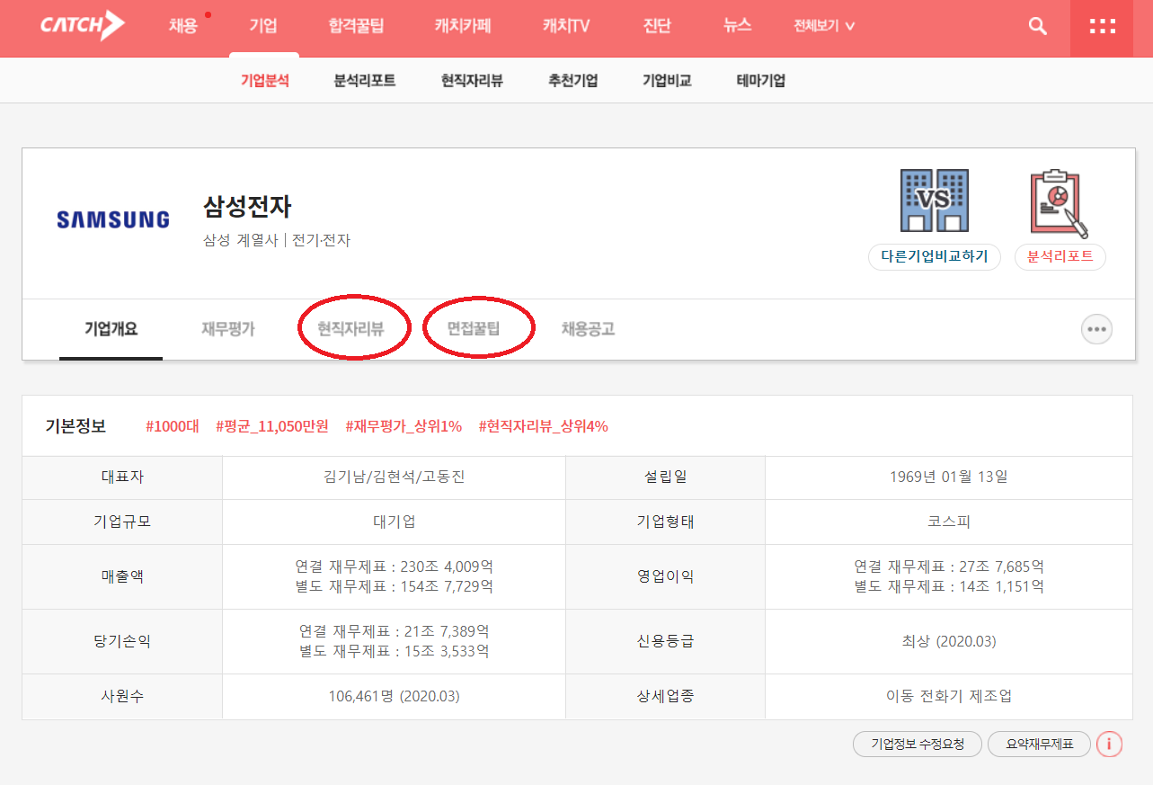Click the Samsung logo image
1153x785 pixels.
pos(113,219)
